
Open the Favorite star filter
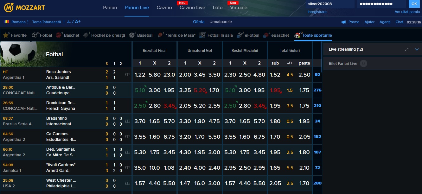(x=6, y=35)
